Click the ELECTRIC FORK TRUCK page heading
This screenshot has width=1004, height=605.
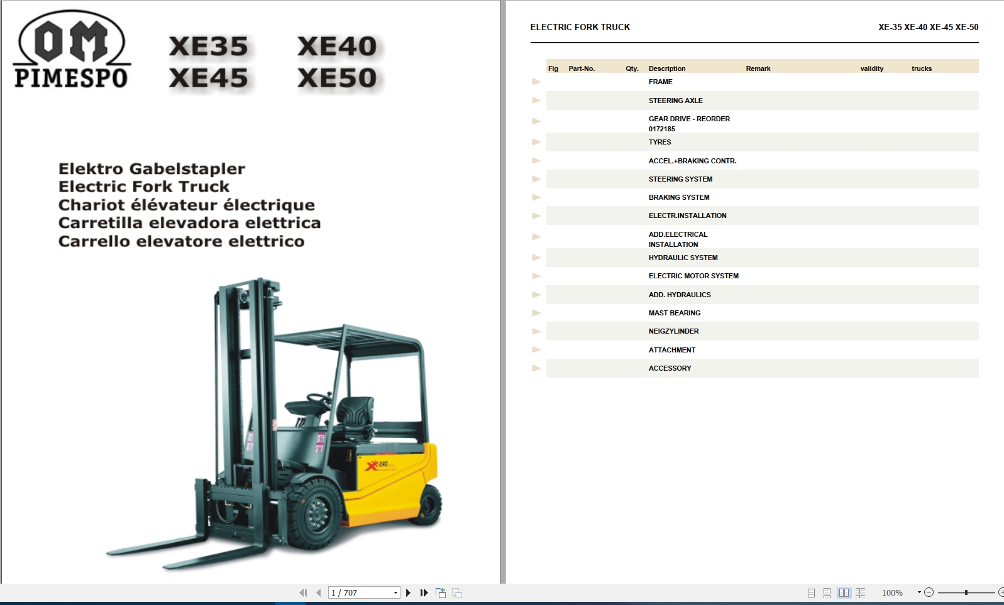(580, 27)
